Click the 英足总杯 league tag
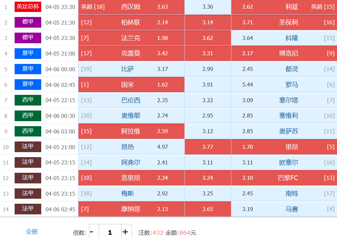 [28, 7]
